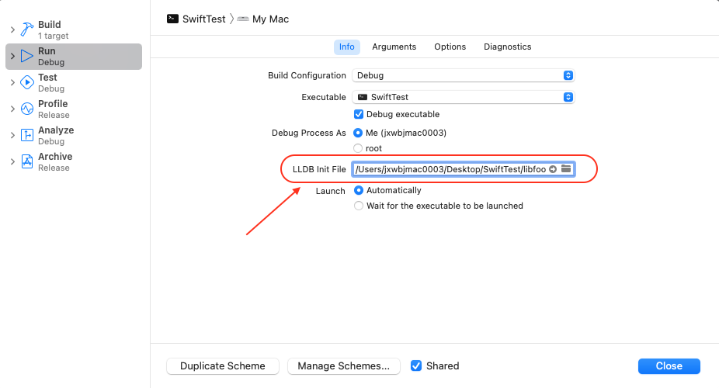This screenshot has height=388, width=719.
Task: Click the Profile waveform icon
Action: (x=27, y=109)
